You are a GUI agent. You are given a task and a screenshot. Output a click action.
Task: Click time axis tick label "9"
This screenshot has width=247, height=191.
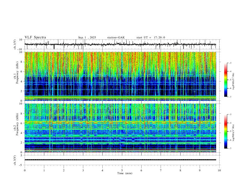tap(200, 170)
